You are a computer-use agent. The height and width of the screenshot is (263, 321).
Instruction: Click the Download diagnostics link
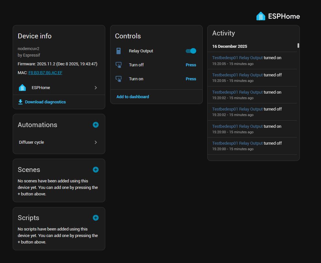click(45, 102)
